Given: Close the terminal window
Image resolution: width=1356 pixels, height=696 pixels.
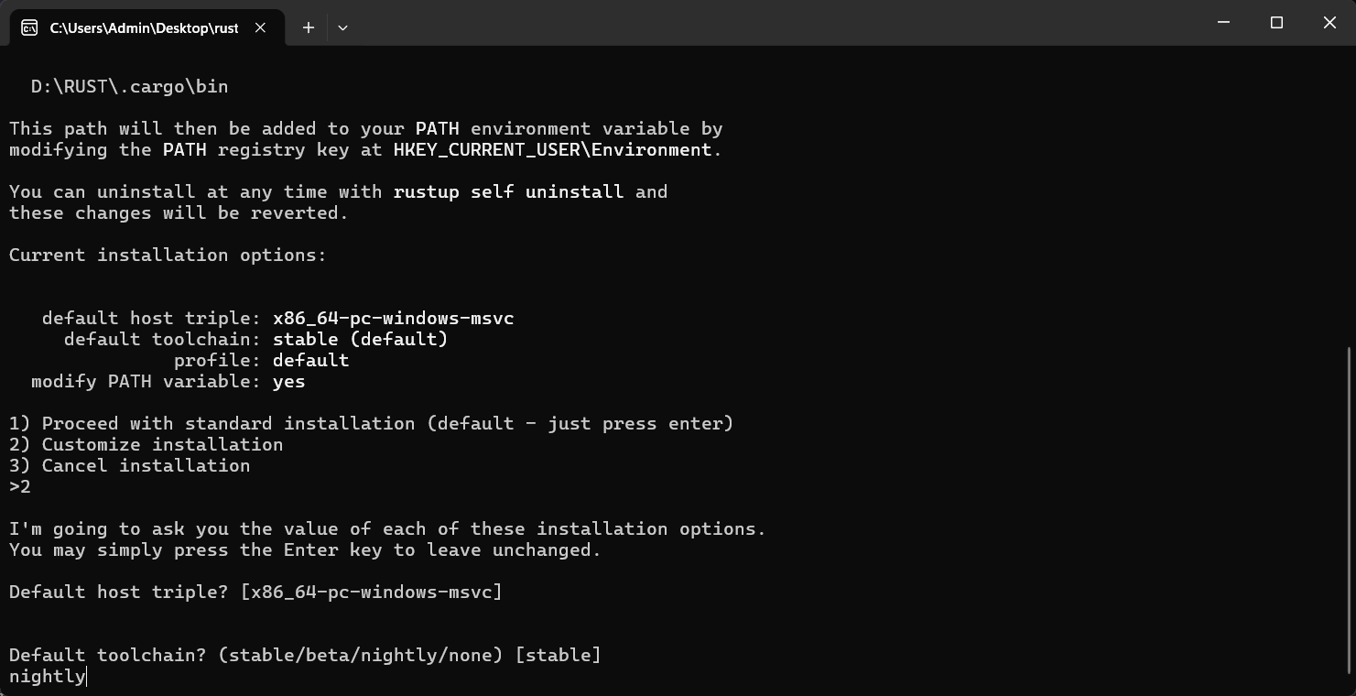Looking at the screenshot, I should click(x=1329, y=22).
